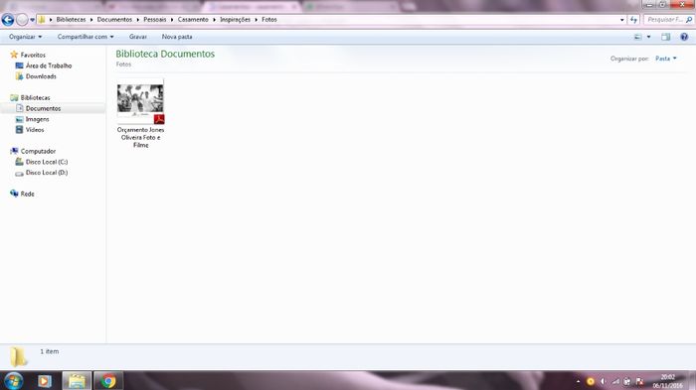This screenshot has width=696, height=390.
Task: Click the Gravar toolbar button
Action: coord(138,37)
